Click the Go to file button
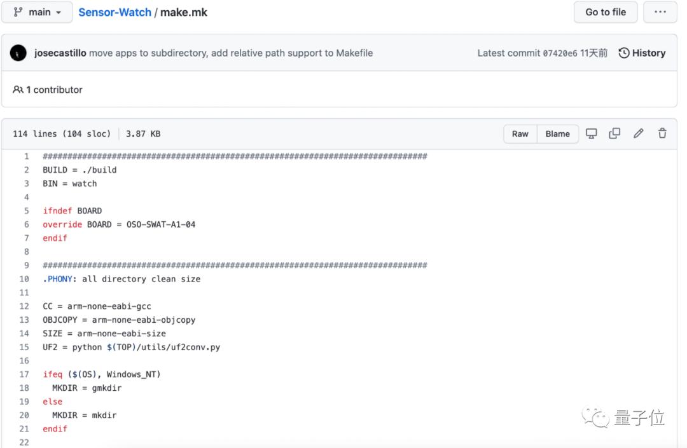 605,12
